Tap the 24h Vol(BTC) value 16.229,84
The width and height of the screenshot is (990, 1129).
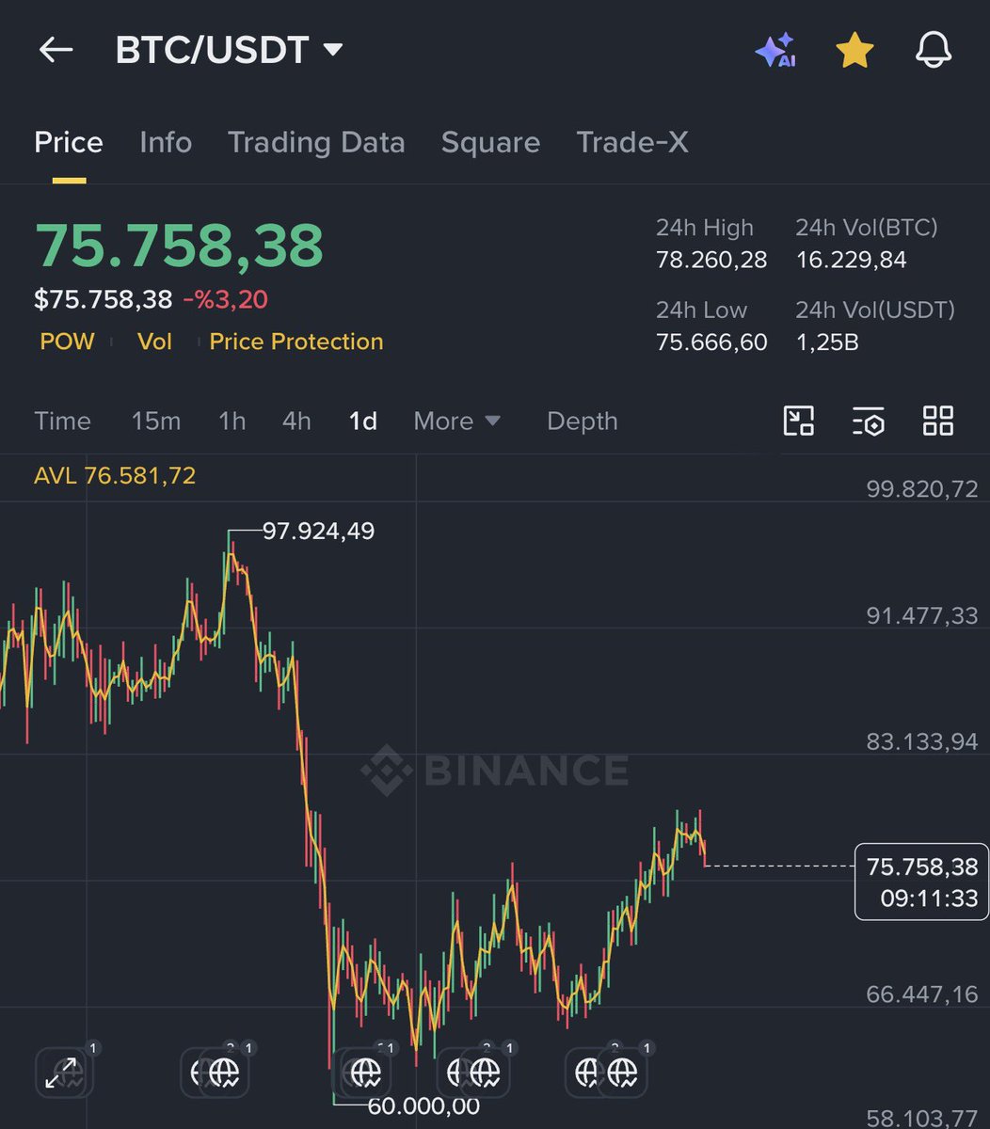852,260
